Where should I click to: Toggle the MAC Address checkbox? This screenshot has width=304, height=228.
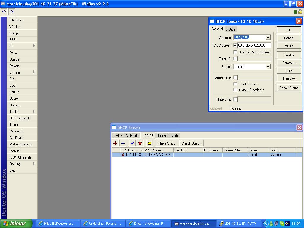[x=235, y=45]
